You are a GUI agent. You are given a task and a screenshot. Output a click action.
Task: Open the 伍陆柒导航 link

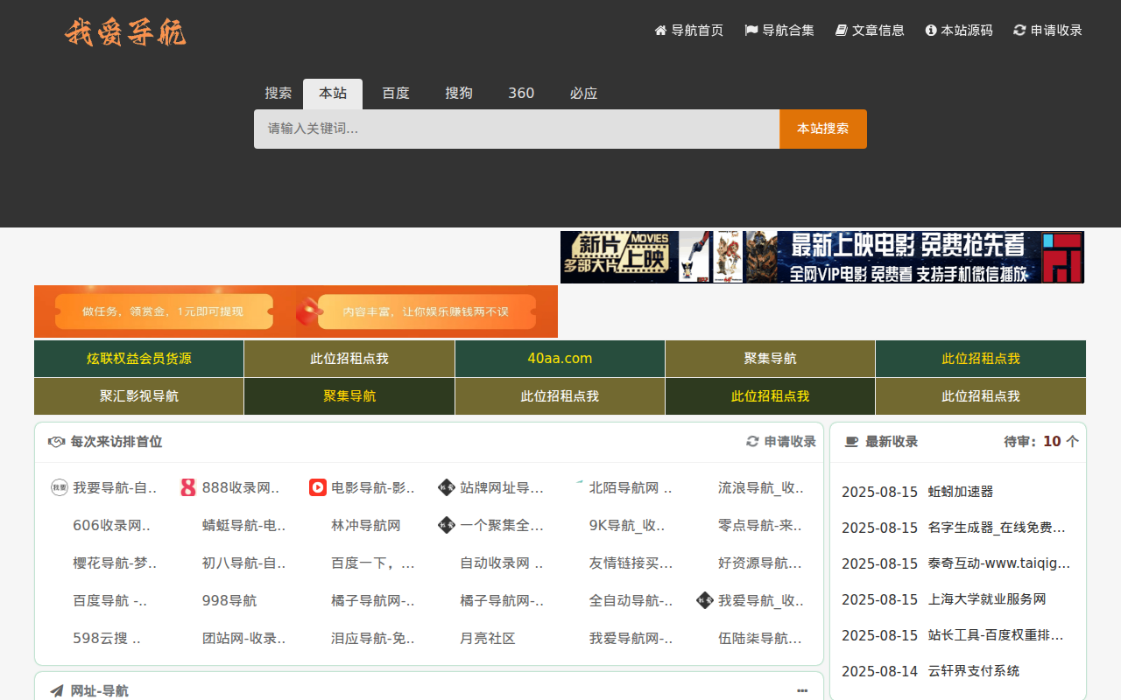[x=760, y=638]
